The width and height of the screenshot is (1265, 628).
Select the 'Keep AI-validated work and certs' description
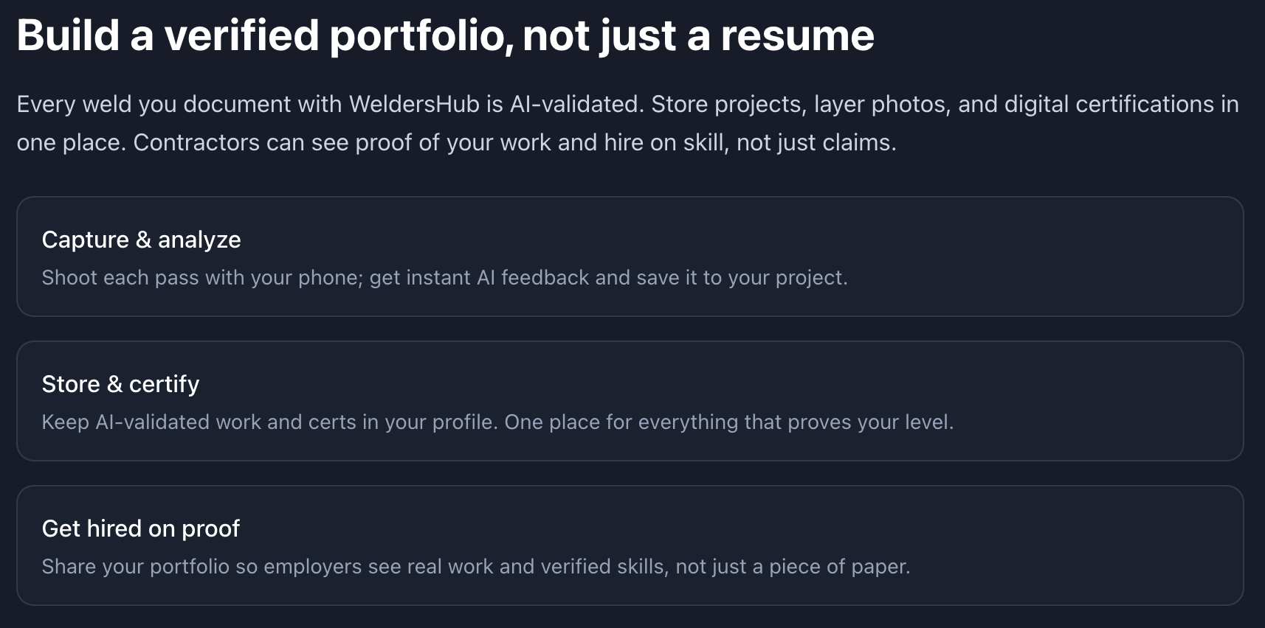pos(497,422)
